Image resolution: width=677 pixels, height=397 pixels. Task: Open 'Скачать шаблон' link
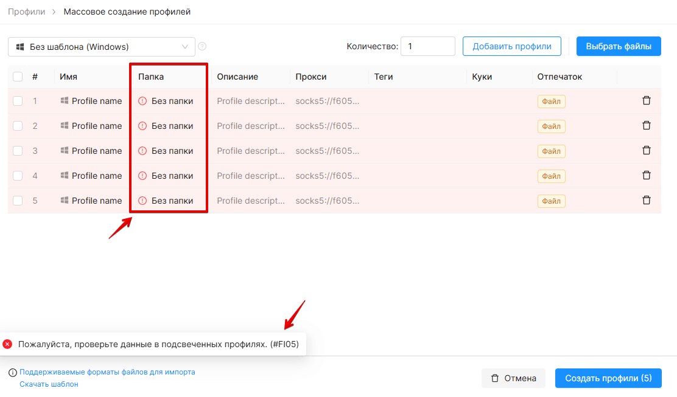pyautogui.click(x=49, y=384)
